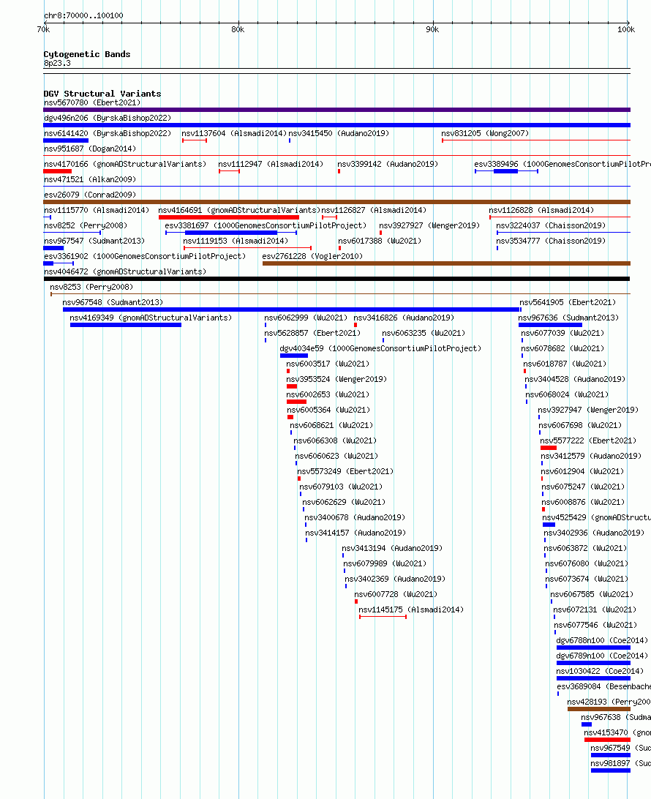The image size is (651, 799).
Task: Click the brown esv26079 variant bar
Action: pyautogui.click(x=336, y=202)
